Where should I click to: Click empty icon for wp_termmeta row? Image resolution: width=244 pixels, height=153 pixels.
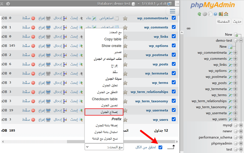(48, 74)
